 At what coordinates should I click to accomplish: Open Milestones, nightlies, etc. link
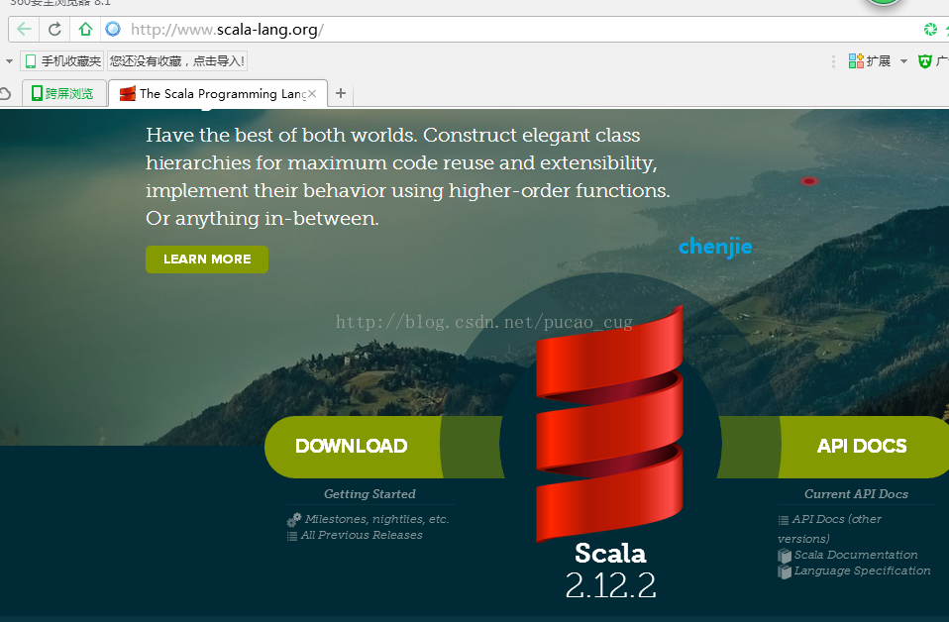tap(377, 519)
